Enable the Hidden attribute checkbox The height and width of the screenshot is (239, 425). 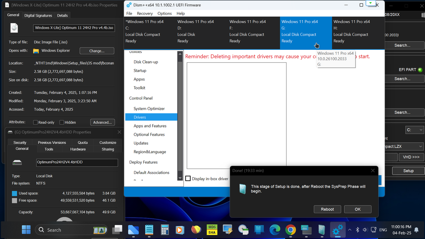[62, 122]
